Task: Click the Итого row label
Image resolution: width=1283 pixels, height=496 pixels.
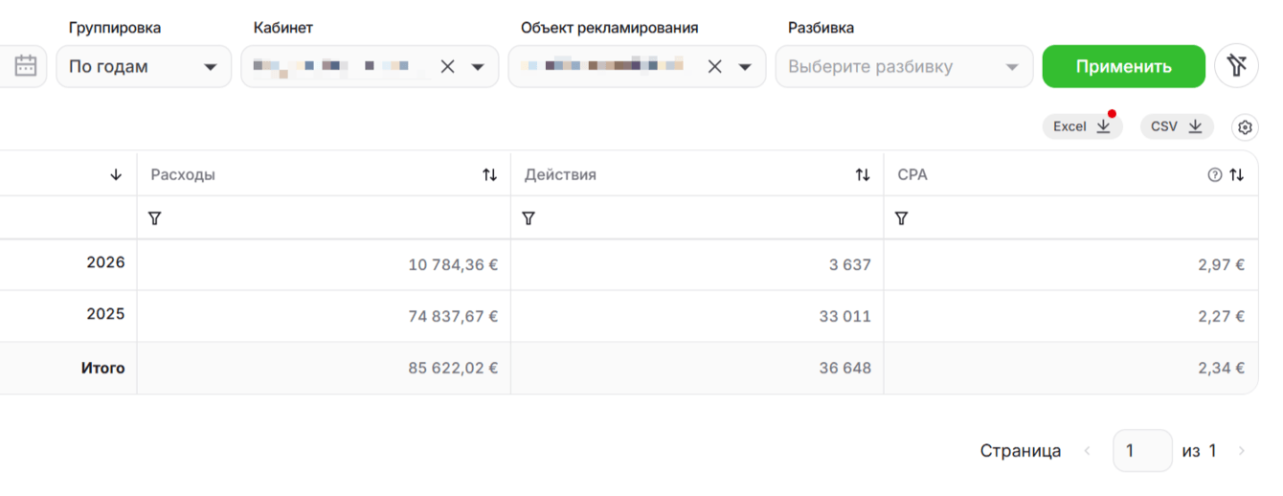Action: tap(102, 368)
